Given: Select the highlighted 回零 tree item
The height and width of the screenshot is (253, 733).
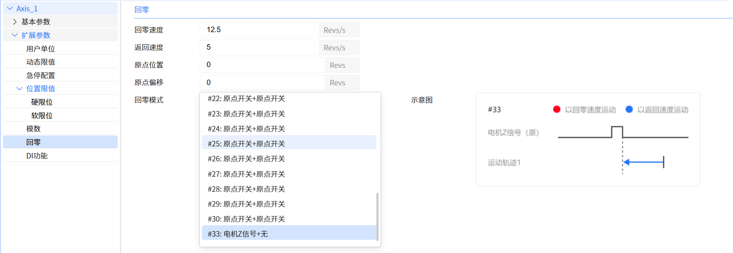Looking at the screenshot, I should point(60,142).
